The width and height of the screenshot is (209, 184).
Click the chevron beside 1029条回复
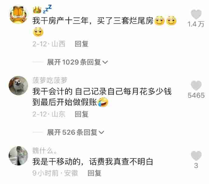point(105,62)
